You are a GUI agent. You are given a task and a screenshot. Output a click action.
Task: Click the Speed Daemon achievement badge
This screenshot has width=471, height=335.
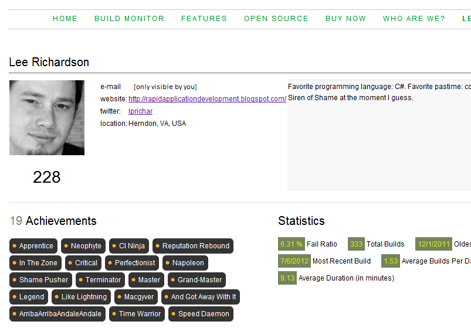coord(201,314)
